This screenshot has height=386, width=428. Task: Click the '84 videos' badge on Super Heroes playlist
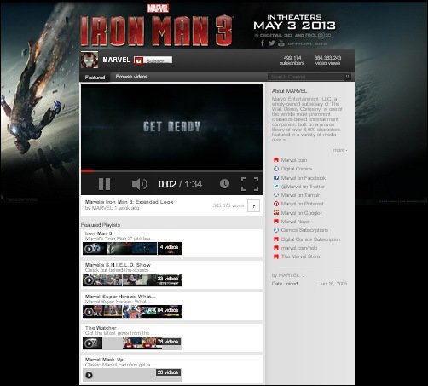point(168,310)
